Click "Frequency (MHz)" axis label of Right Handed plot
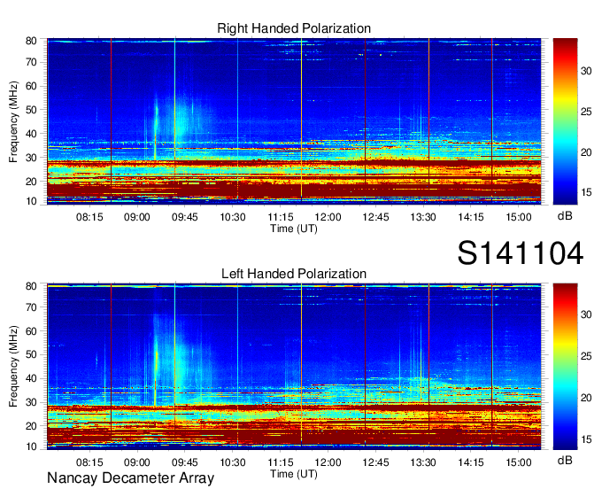 pyautogui.click(x=13, y=121)
